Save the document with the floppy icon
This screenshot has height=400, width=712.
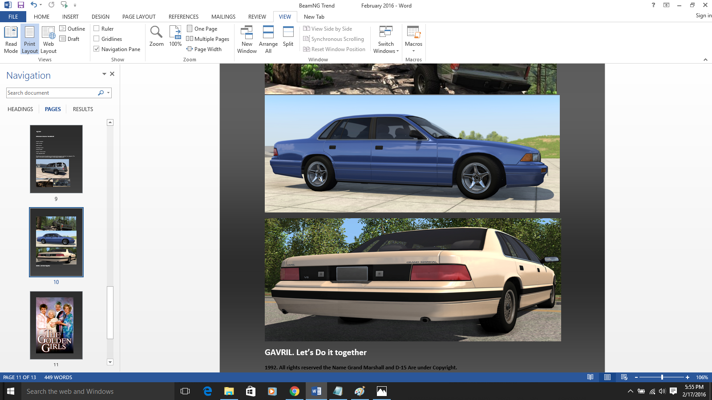(20, 5)
